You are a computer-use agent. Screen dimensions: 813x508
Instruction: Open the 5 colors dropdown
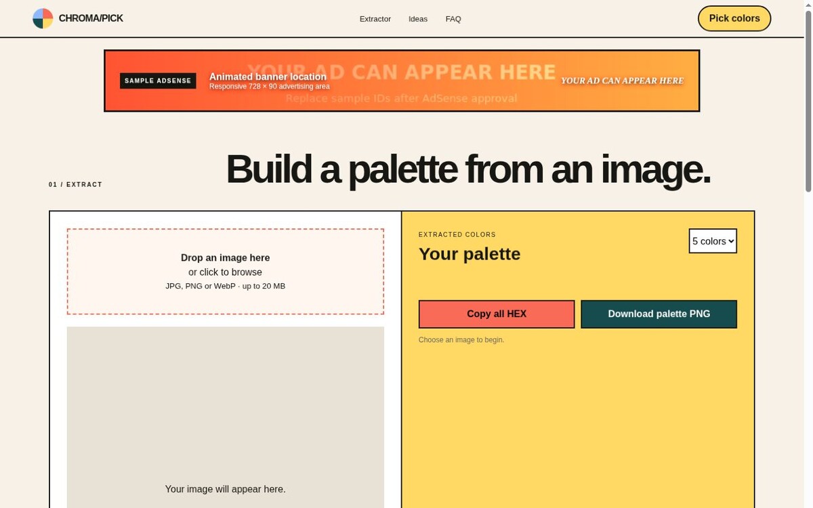713,241
